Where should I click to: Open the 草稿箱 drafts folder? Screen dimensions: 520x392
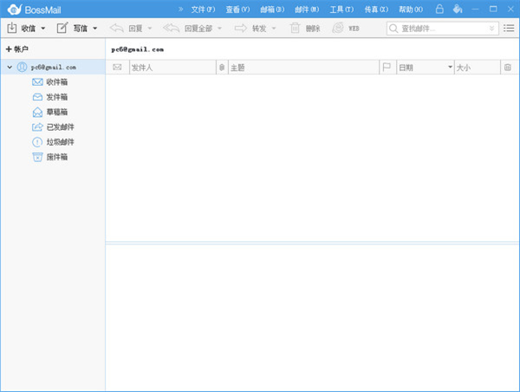57,112
